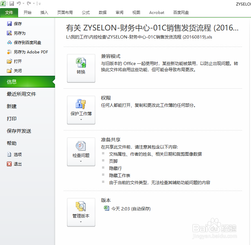
Task: Click the 准备共享 heading text
Action: tap(111, 140)
